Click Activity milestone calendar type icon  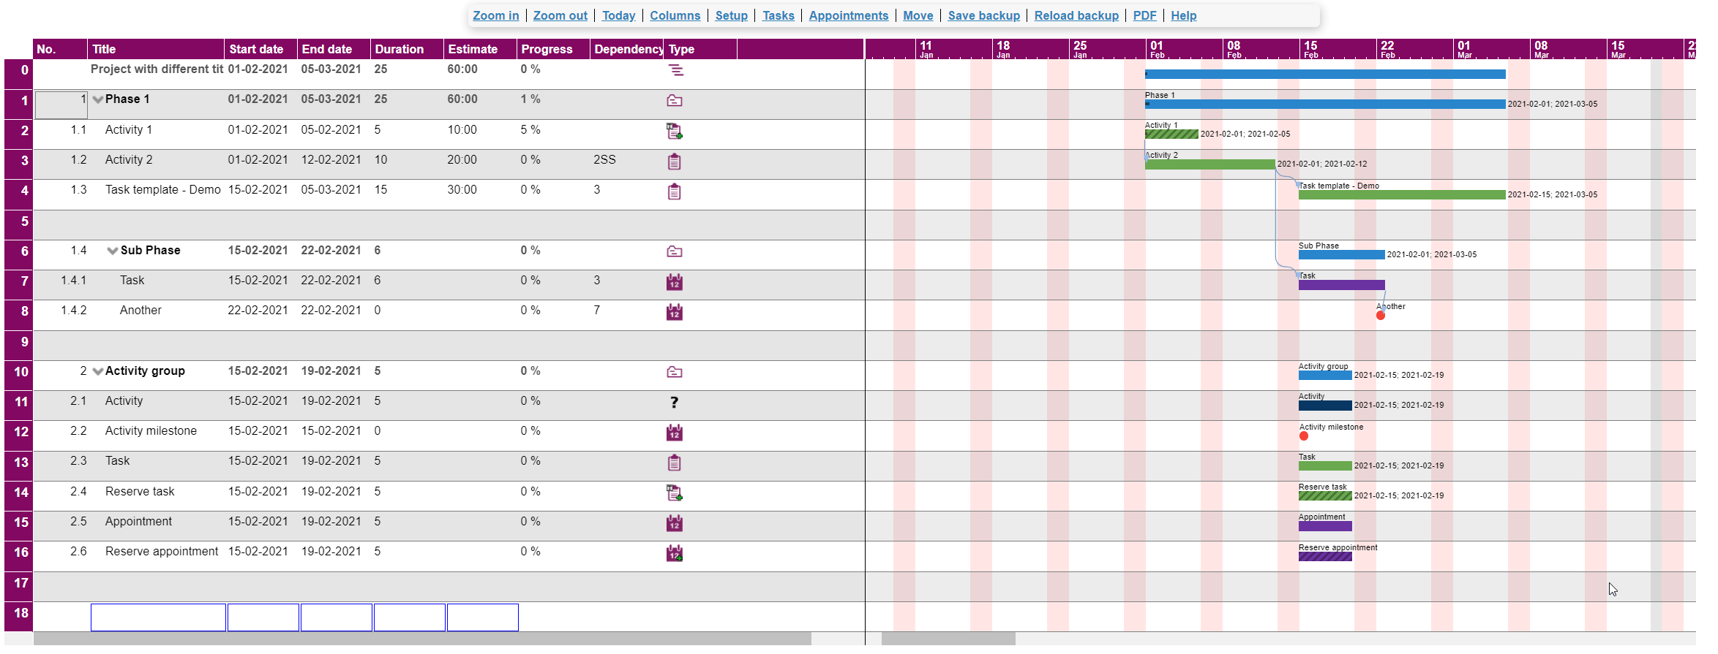[x=675, y=433]
